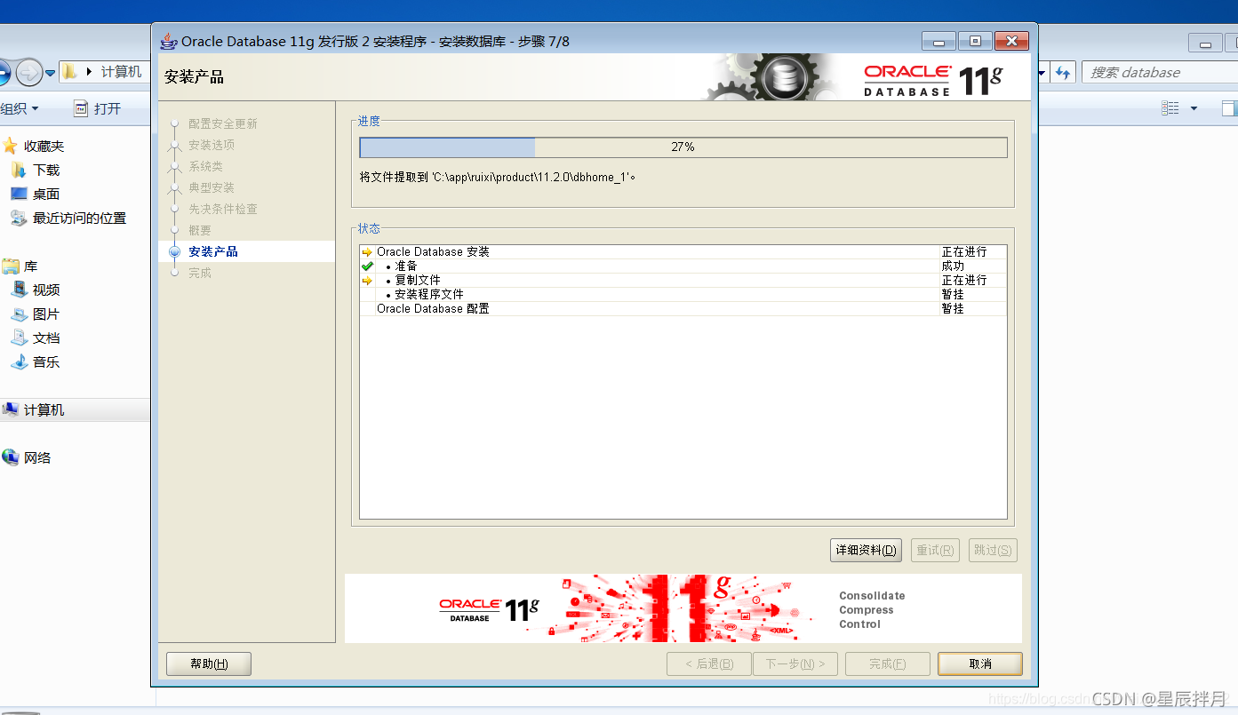Minimize the Explorer window
Screen dimensions: 1238x715
[1205, 43]
